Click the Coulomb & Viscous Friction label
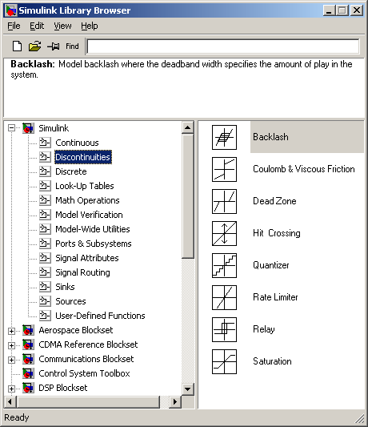 tap(304, 169)
